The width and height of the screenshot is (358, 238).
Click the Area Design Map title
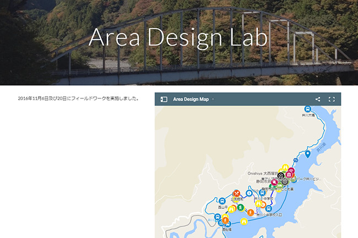191,99
